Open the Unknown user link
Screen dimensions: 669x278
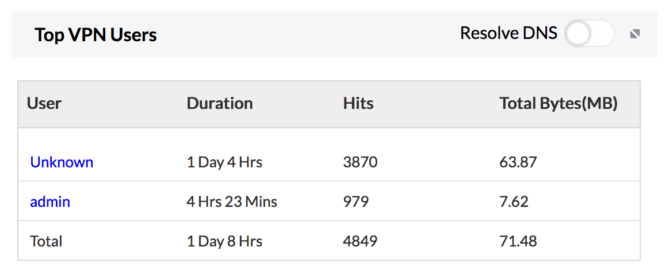pyautogui.click(x=62, y=162)
